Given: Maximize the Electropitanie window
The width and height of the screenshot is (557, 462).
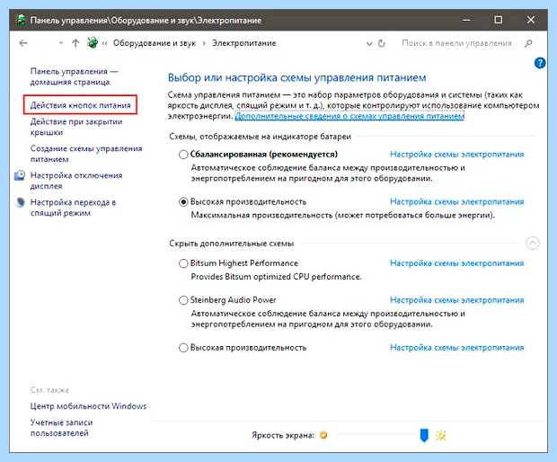Looking at the screenshot, I should (499, 20).
